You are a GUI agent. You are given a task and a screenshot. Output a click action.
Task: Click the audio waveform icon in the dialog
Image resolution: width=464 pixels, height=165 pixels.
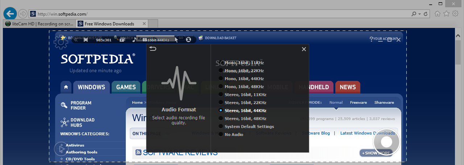point(179,83)
